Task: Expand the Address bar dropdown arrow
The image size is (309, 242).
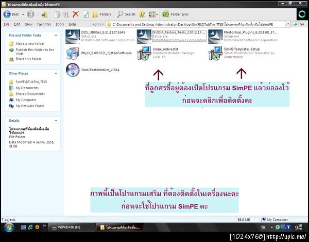Action: pyautogui.click(x=288, y=24)
